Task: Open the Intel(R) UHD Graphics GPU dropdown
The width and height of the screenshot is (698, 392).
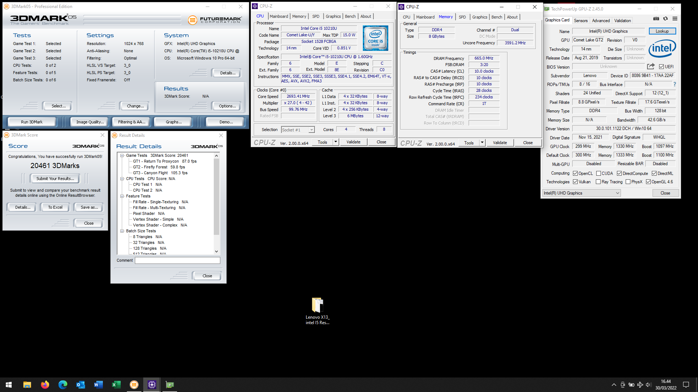Action: pos(581,193)
